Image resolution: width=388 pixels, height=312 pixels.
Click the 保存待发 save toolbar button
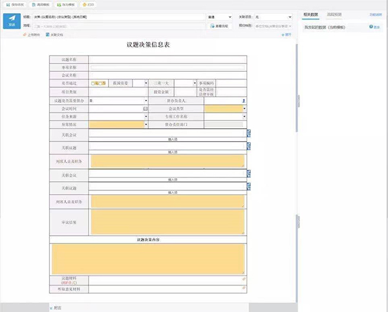[x=15, y=5]
